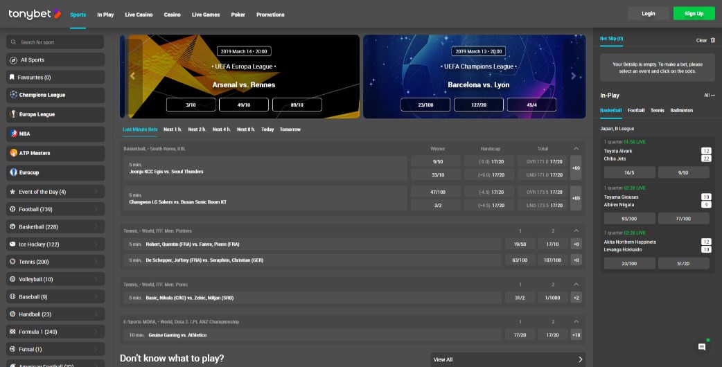Click the bet slip Clear trash icon
Image resolution: width=722 pixels, height=367 pixels.
coord(713,40)
